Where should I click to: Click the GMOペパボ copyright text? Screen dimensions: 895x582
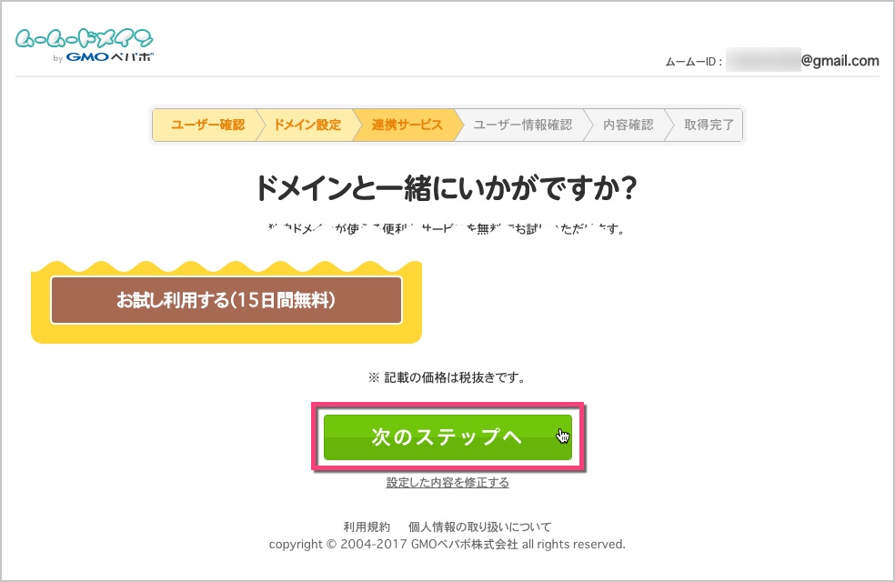tap(447, 545)
